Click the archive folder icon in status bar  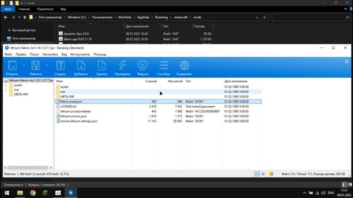click(271, 174)
